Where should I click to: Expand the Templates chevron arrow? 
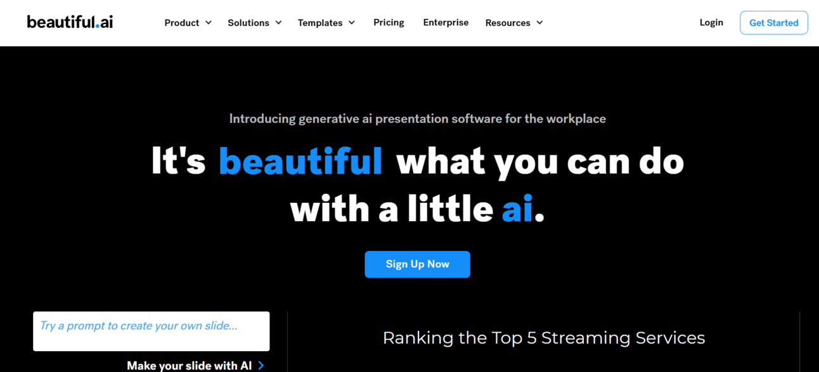[x=352, y=23]
